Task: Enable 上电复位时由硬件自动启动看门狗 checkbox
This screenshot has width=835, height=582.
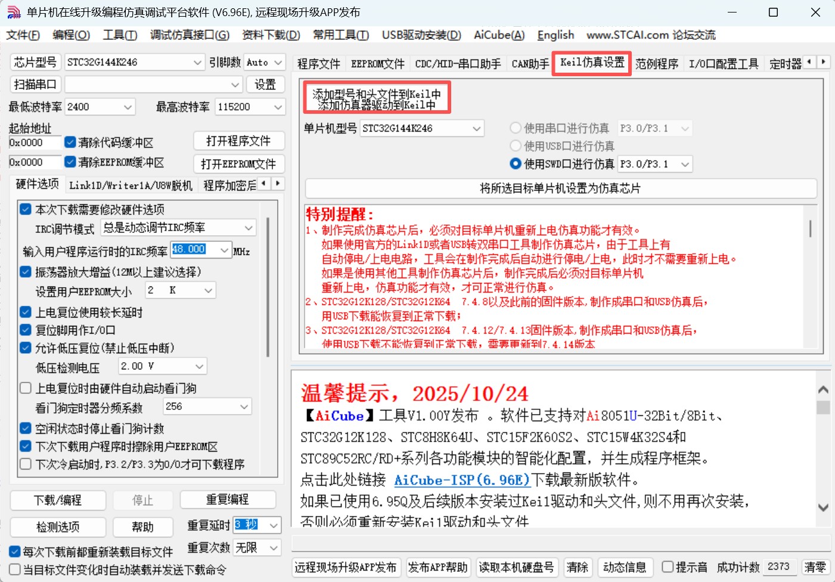Action: click(25, 388)
